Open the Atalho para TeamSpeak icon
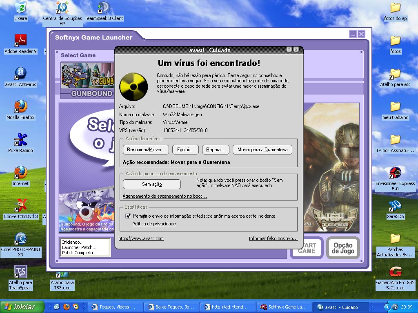 20,277
